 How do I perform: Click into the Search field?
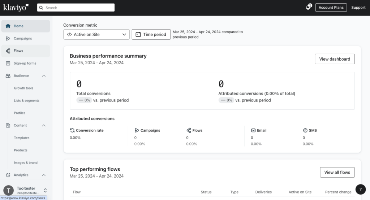[x=78, y=8]
